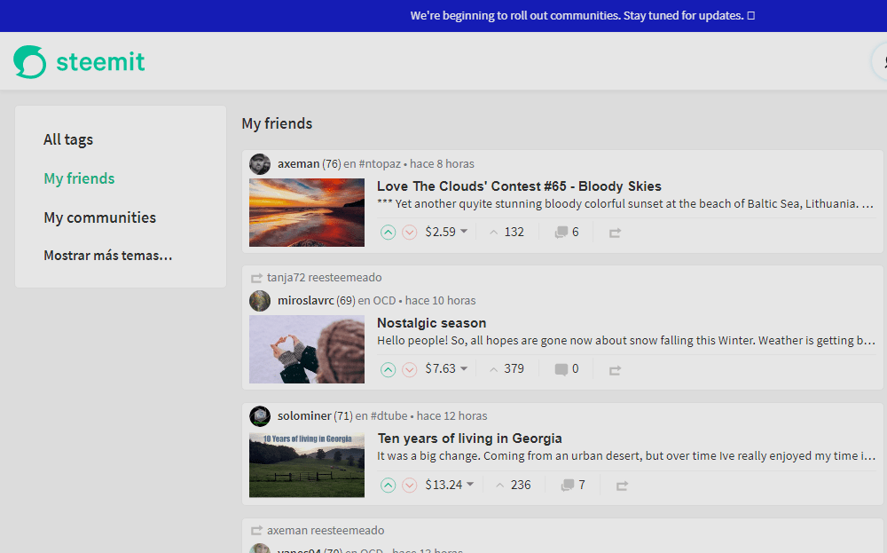This screenshot has height=553, width=887.
Task: Open the OCD community link on miroslavrc's post
Action: click(385, 301)
